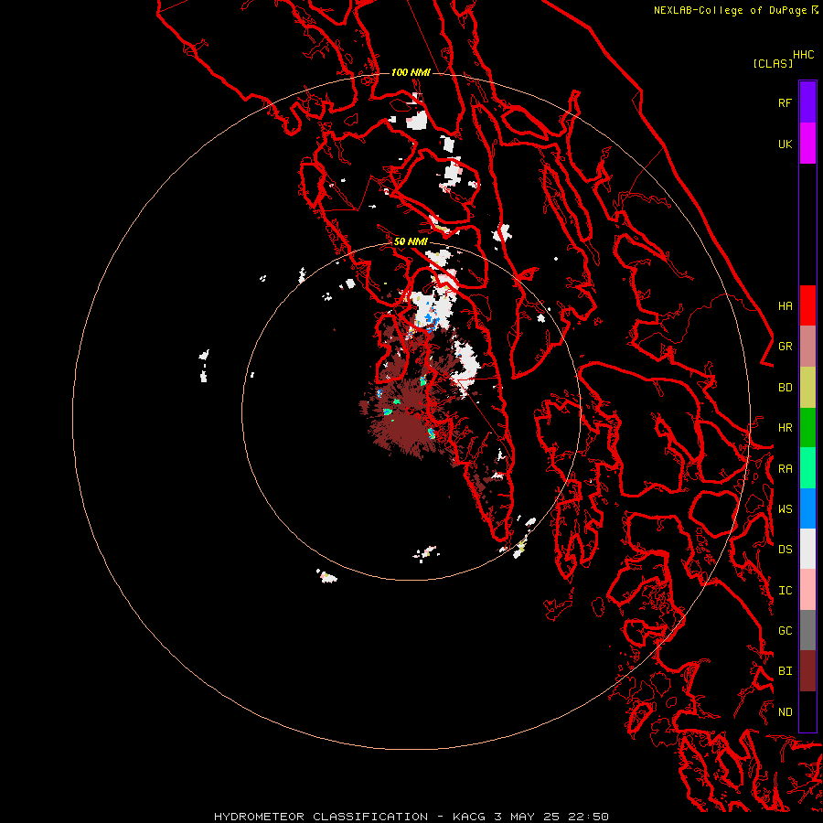
Task: Click the 100 NMI range ring label
Action: [x=411, y=72]
